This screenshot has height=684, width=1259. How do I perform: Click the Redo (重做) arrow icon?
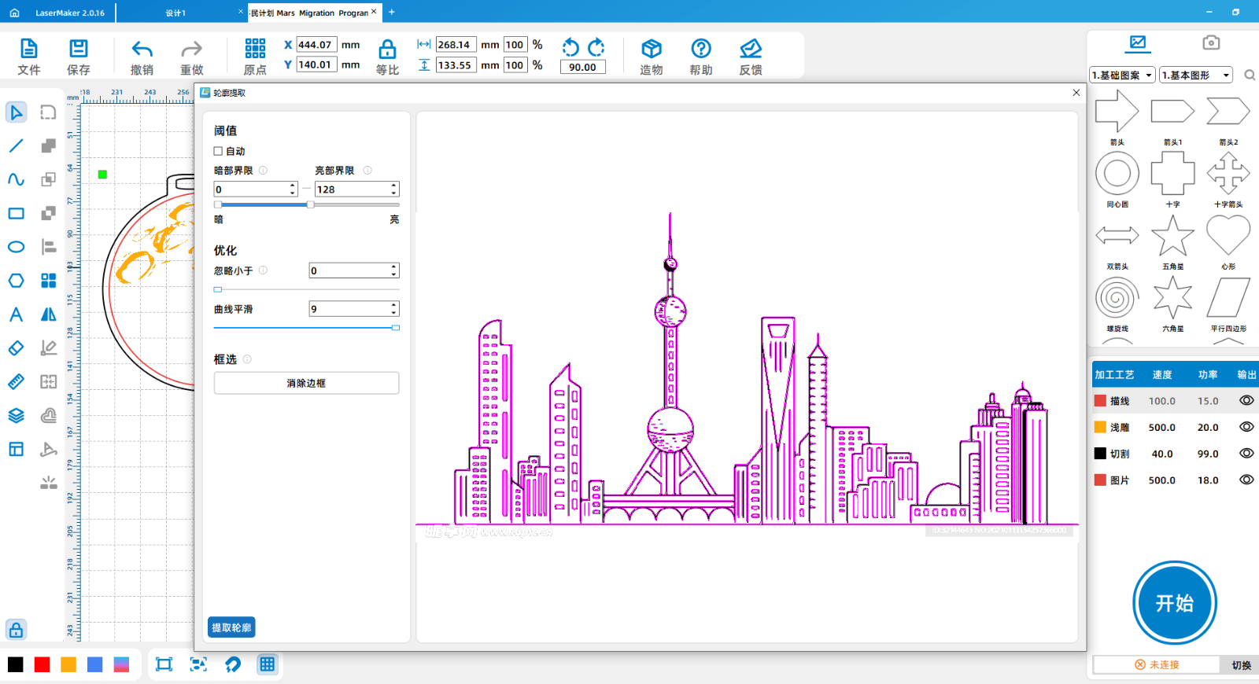(x=191, y=50)
